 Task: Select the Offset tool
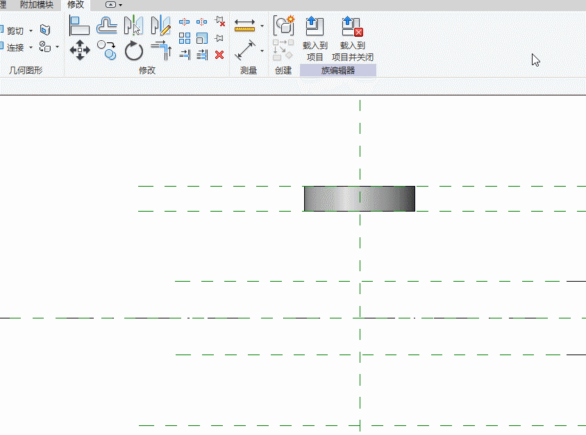point(107,26)
